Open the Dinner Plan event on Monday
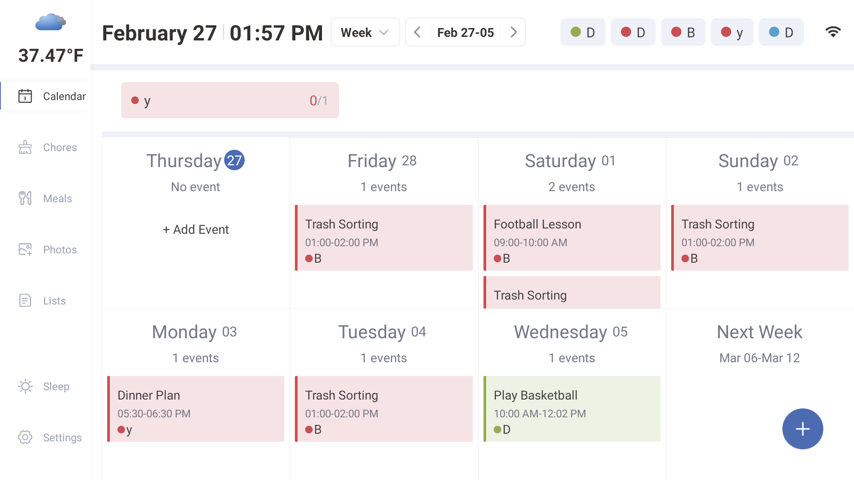The height and width of the screenshot is (480, 854). click(196, 409)
